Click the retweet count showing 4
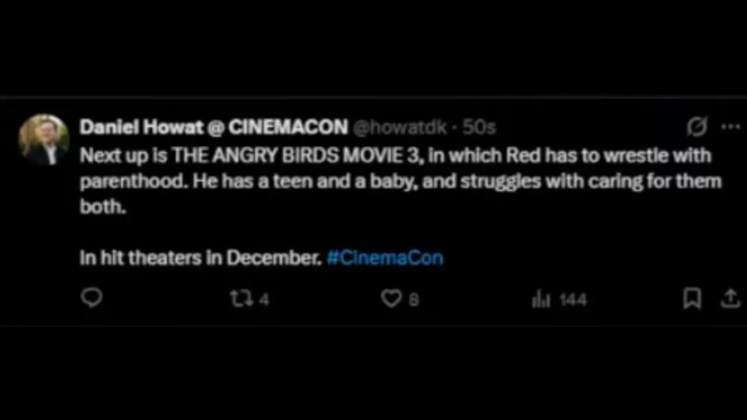This screenshot has height=420, width=747. pos(265,300)
